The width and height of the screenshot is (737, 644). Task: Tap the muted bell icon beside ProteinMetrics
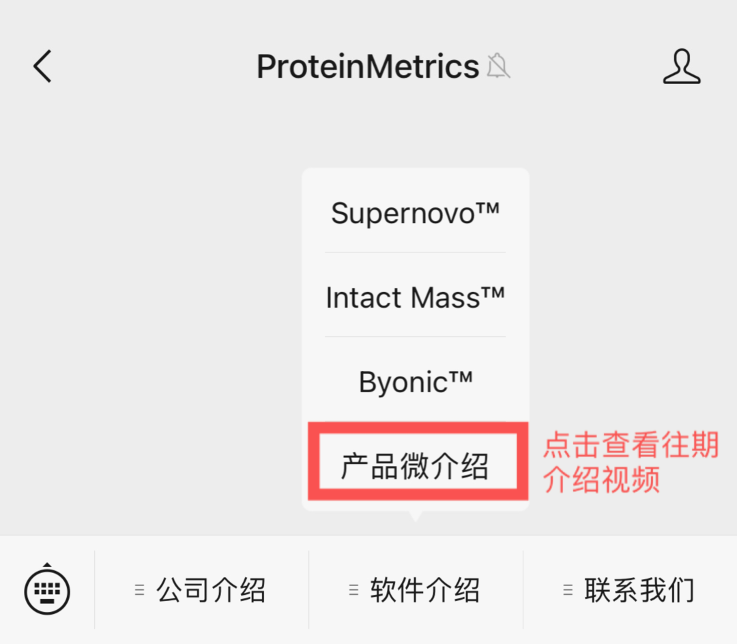point(498,67)
